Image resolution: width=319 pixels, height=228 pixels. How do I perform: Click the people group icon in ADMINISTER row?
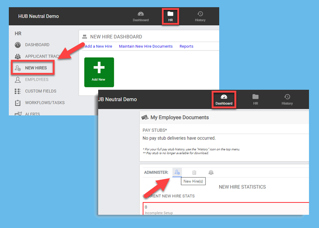tap(211, 172)
